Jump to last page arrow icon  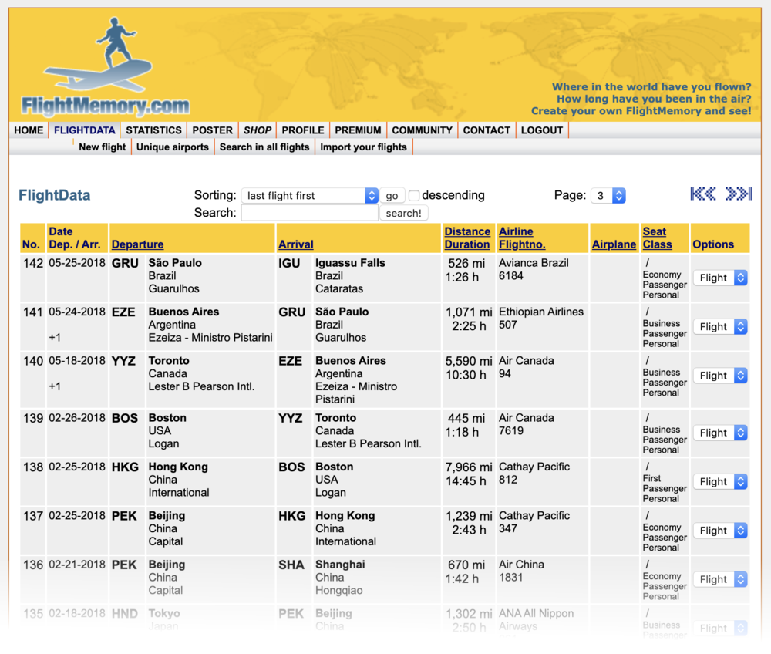pos(738,194)
